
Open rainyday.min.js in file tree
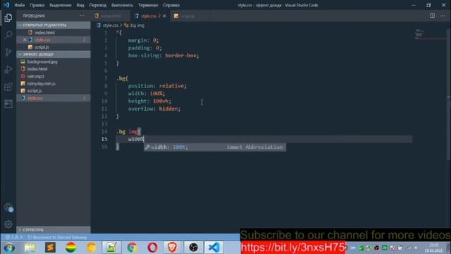coord(54,83)
